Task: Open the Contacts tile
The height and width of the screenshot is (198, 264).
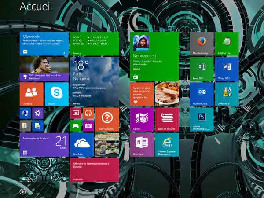Action: click(32, 94)
